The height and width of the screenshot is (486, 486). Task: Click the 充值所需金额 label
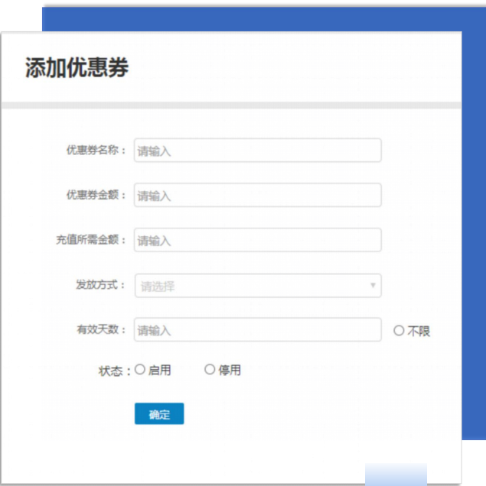90,240
